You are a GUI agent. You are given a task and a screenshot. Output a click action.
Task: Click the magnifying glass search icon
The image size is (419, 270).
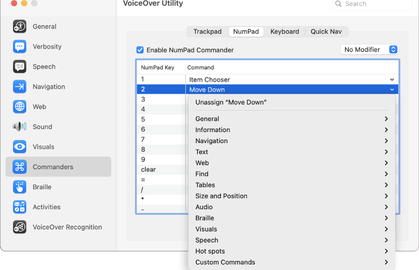[338, 4]
